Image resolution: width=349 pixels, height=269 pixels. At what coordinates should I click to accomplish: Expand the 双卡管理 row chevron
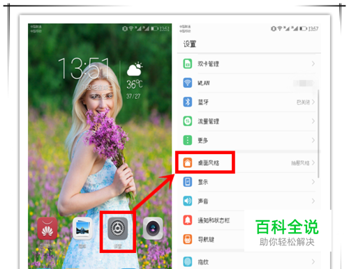tap(313, 63)
